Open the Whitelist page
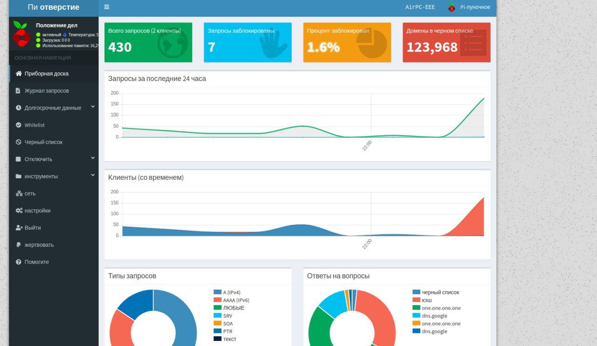The image size is (597, 346). (x=54, y=125)
